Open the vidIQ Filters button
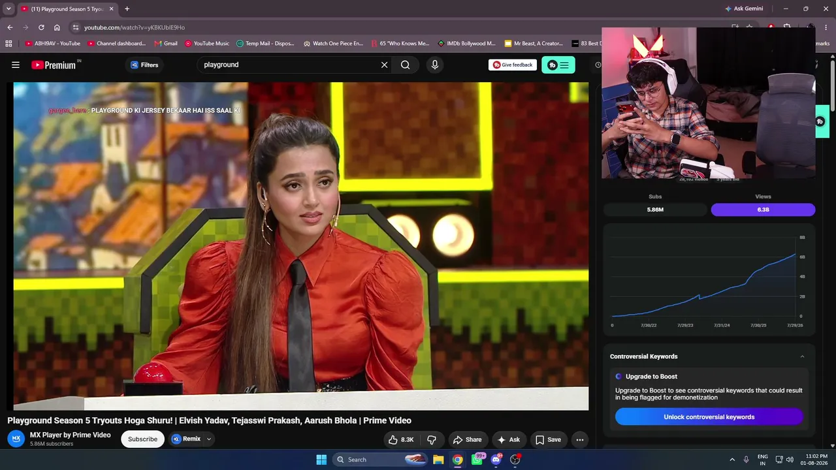This screenshot has height=470, width=836. point(144,65)
